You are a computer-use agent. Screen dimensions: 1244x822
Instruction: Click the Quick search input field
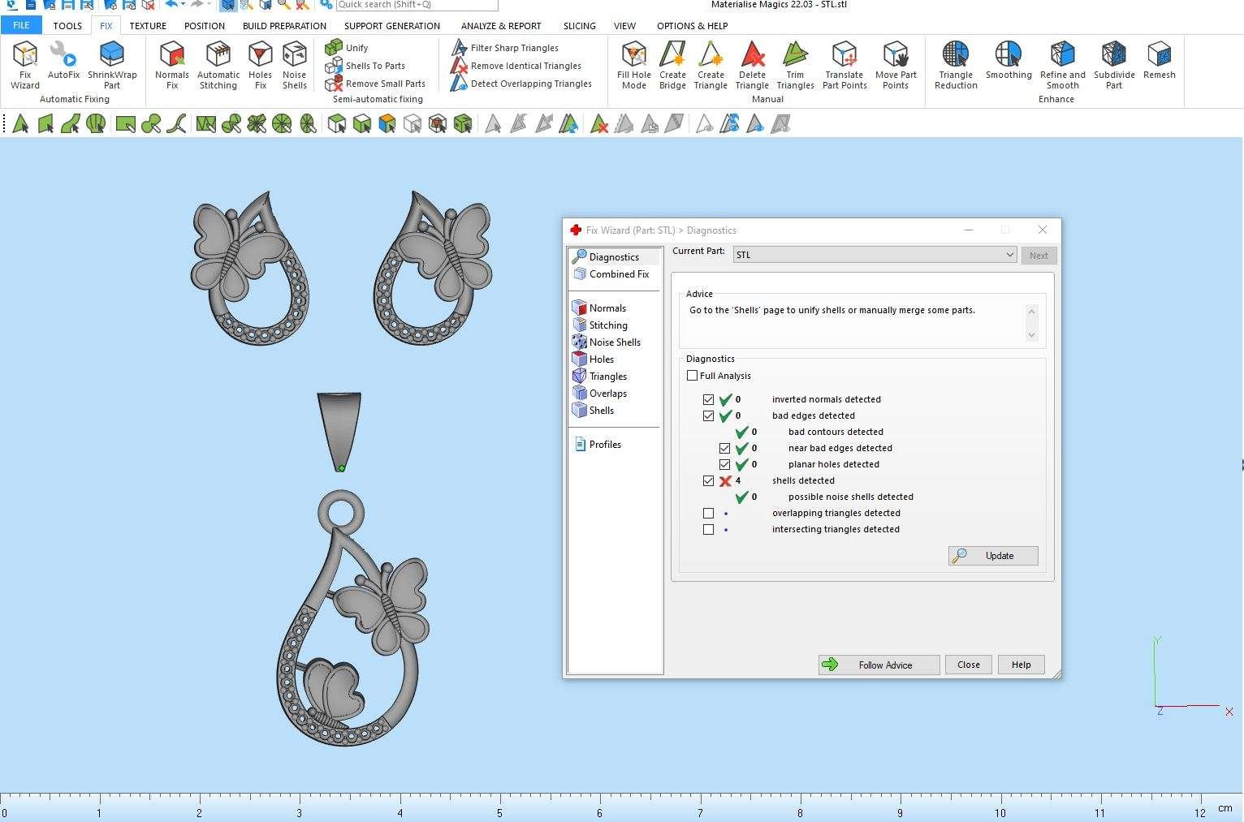pyautogui.click(x=416, y=5)
